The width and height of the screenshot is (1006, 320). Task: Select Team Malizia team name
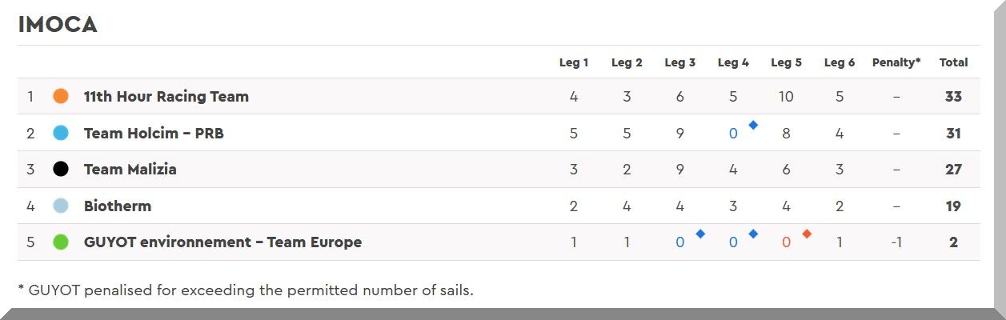pyautogui.click(x=130, y=170)
